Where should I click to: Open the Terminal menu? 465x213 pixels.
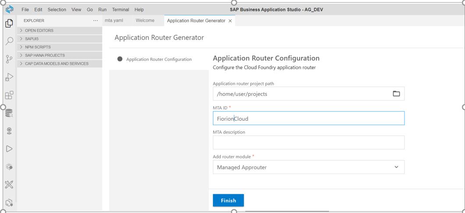(x=120, y=10)
